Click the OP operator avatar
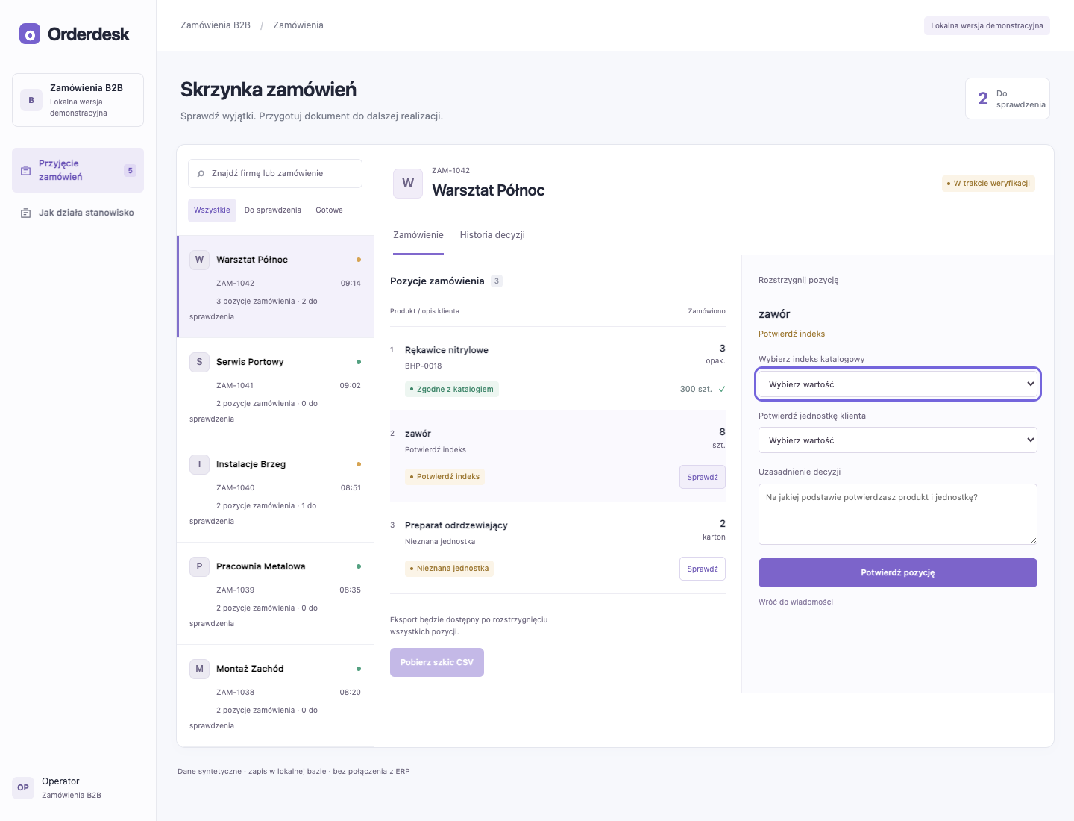 click(x=23, y=787)
